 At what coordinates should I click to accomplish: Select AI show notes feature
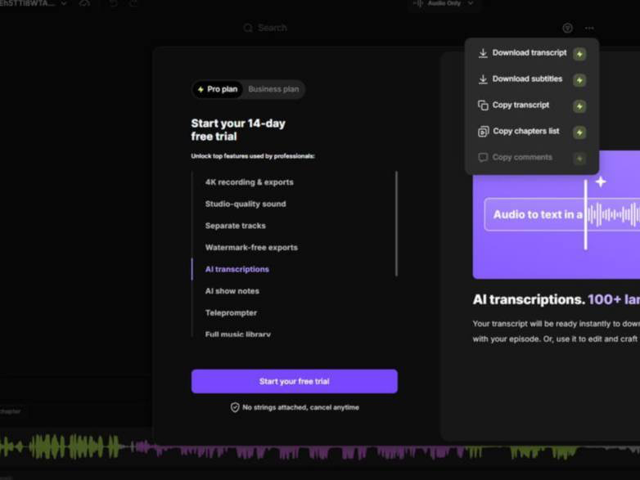[232, 291]
